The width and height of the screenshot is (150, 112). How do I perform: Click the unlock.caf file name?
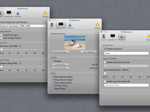click(x=93, y=68)
